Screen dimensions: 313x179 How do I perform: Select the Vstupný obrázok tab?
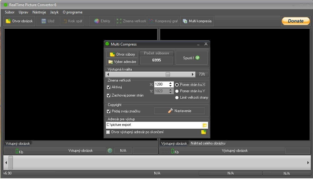pos(18,144)
